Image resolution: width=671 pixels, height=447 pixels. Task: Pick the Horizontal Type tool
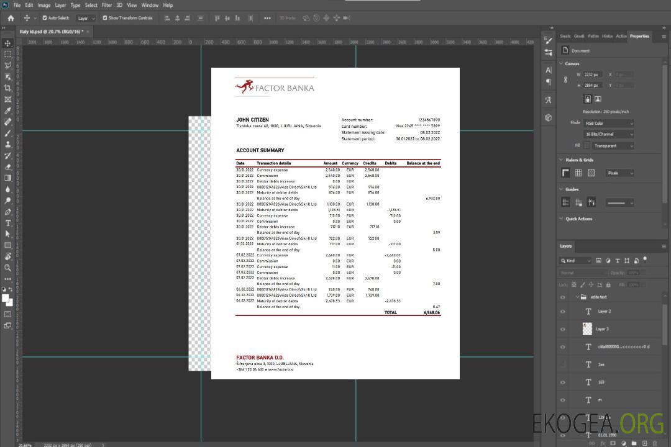pyautogui.click(x=7, y=223)
